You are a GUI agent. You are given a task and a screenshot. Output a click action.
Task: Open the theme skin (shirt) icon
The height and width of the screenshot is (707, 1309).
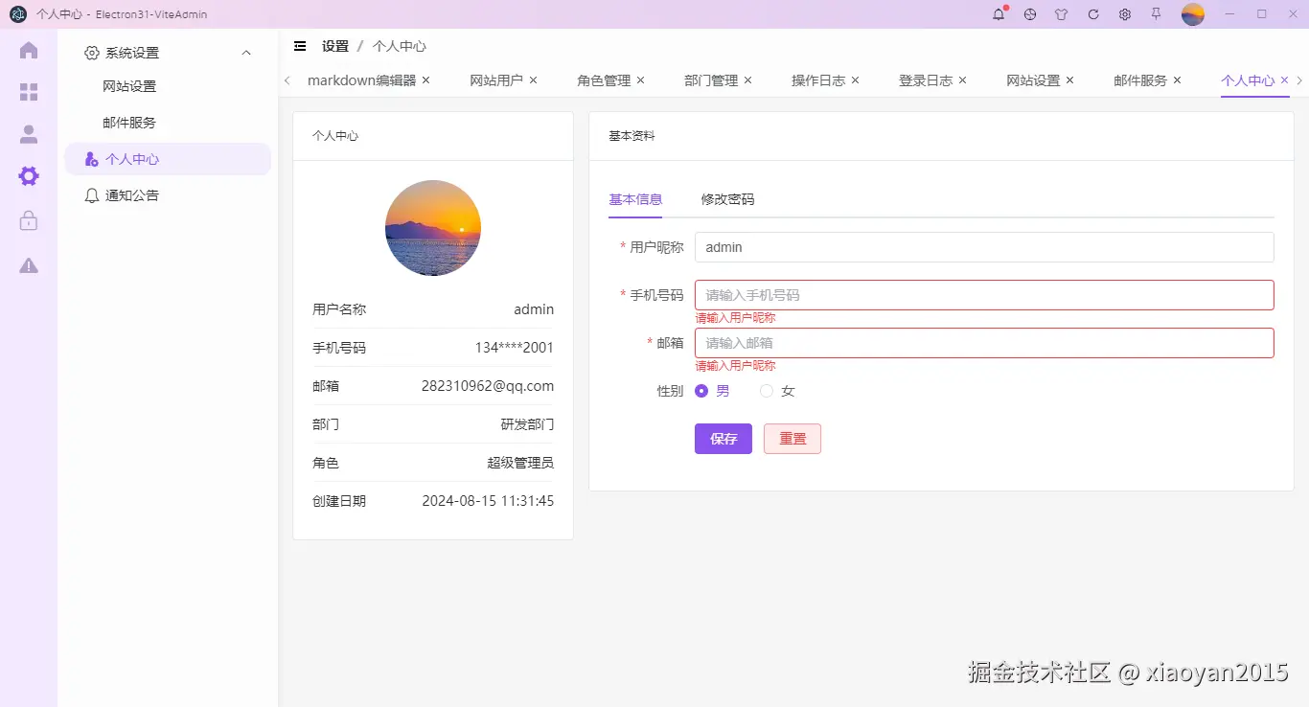click(1061, 14)
